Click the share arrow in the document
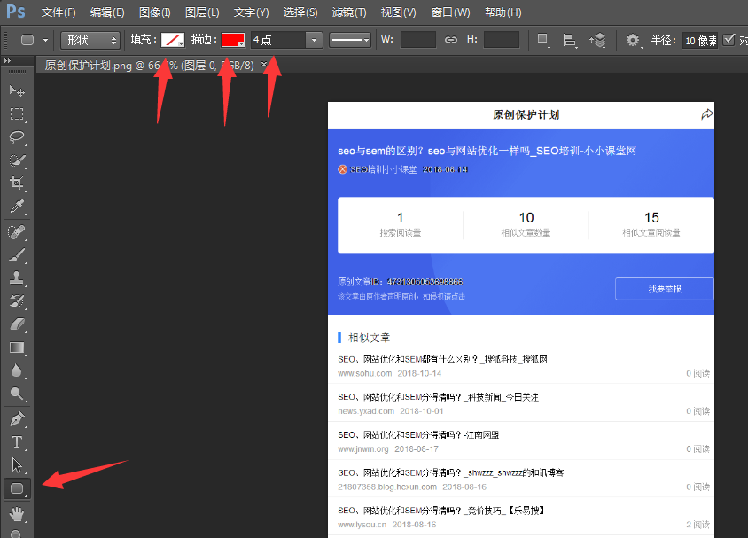Image resolution: width=748 pixels, height=538 pixels. 707,114
